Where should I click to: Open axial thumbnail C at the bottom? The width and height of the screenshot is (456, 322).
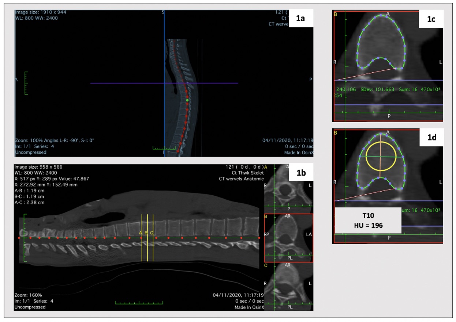click(x=288, y=287)
